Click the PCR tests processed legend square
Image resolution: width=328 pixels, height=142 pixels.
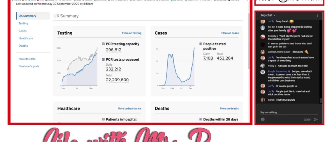click(103, 60)
